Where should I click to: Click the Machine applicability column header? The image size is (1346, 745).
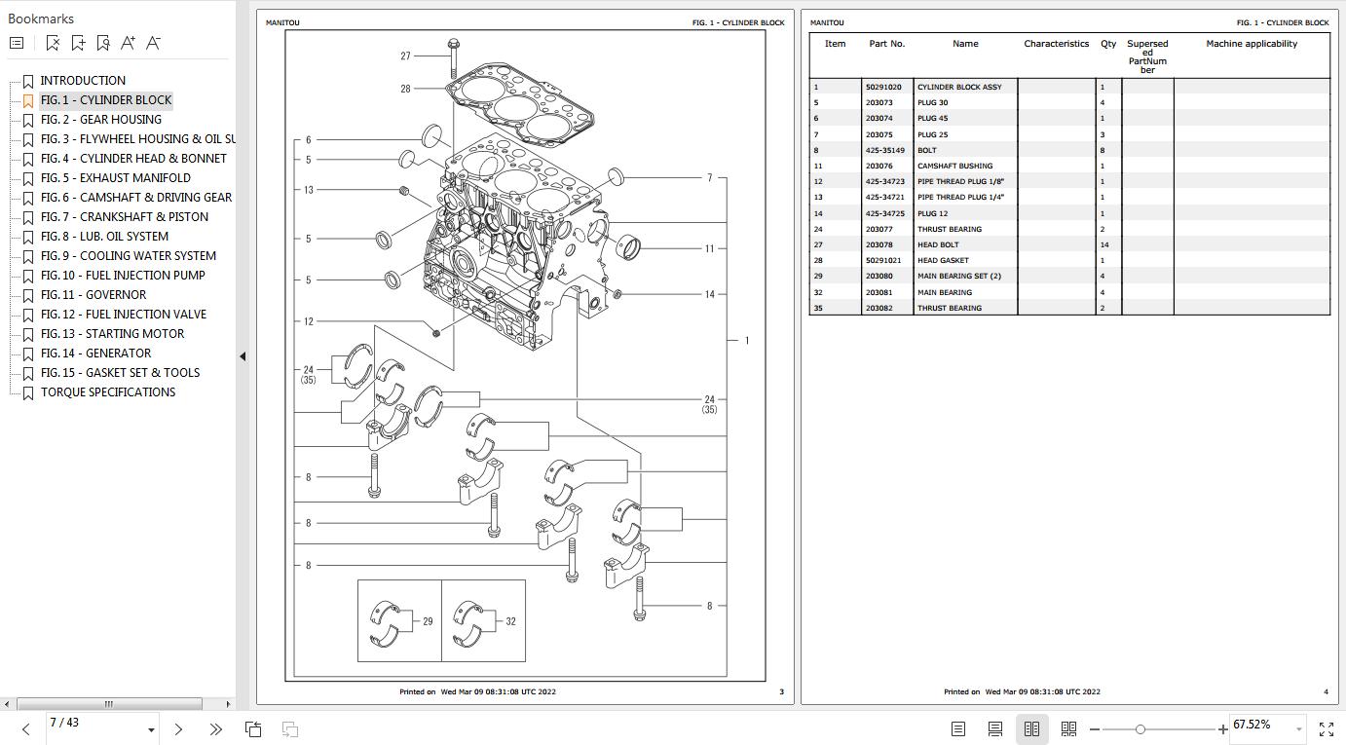tap(1252, 44)
